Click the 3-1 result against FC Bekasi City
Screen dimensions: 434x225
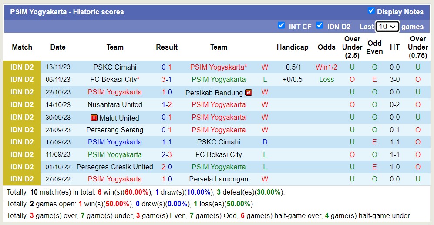point(167,80)
